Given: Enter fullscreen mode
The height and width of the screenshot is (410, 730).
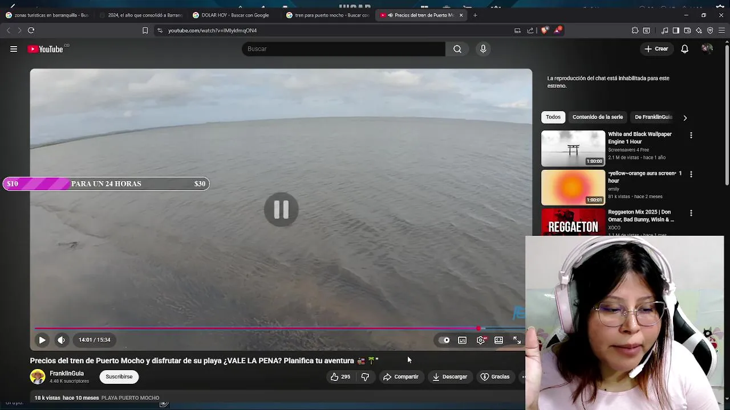Looking at the screenshot, I should click(x=517, y=340).
